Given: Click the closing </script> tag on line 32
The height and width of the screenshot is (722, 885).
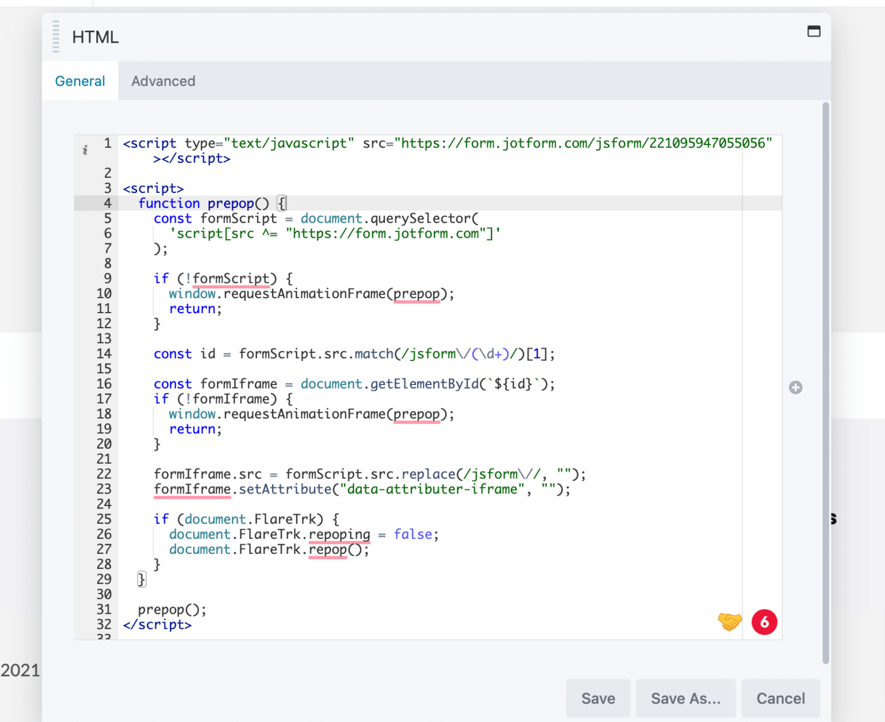Looking at the screenshot, I should [x=157, y=625].
